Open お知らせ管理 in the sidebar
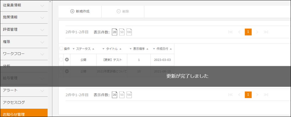This screenshot has width=291, height=117. 24,113
